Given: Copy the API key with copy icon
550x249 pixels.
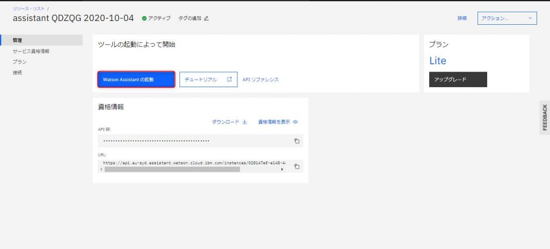Looking at the screenshot, I should [296, 141].
